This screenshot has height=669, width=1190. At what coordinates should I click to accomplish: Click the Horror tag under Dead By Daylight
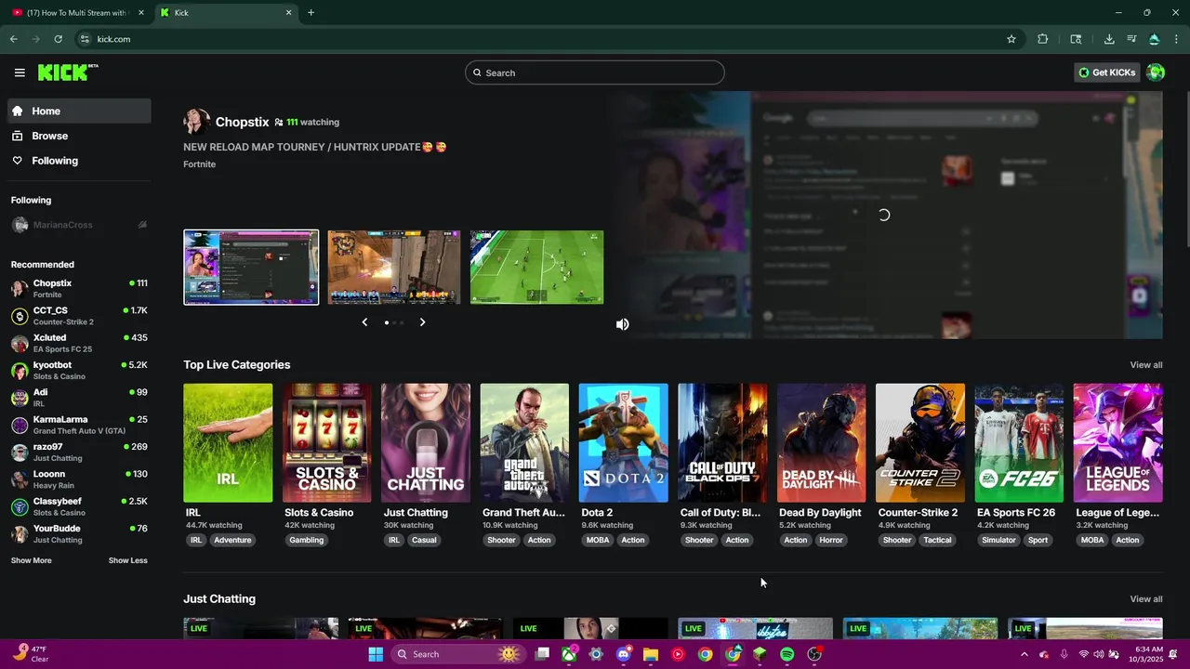point(831,540)
